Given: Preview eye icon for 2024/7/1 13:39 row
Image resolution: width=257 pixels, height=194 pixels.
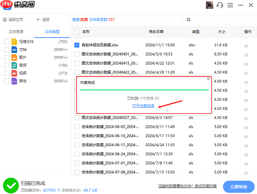Looking at the screenshot, I should coord(246,155).
